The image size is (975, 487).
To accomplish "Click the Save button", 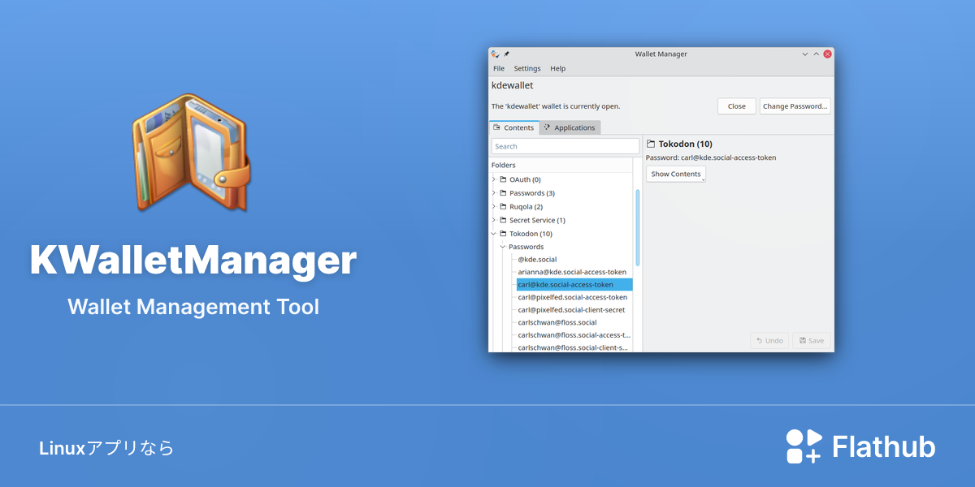I will tap(812, 341).
